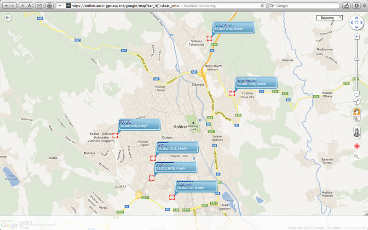Select the hand pan tool

click(356, 112)
